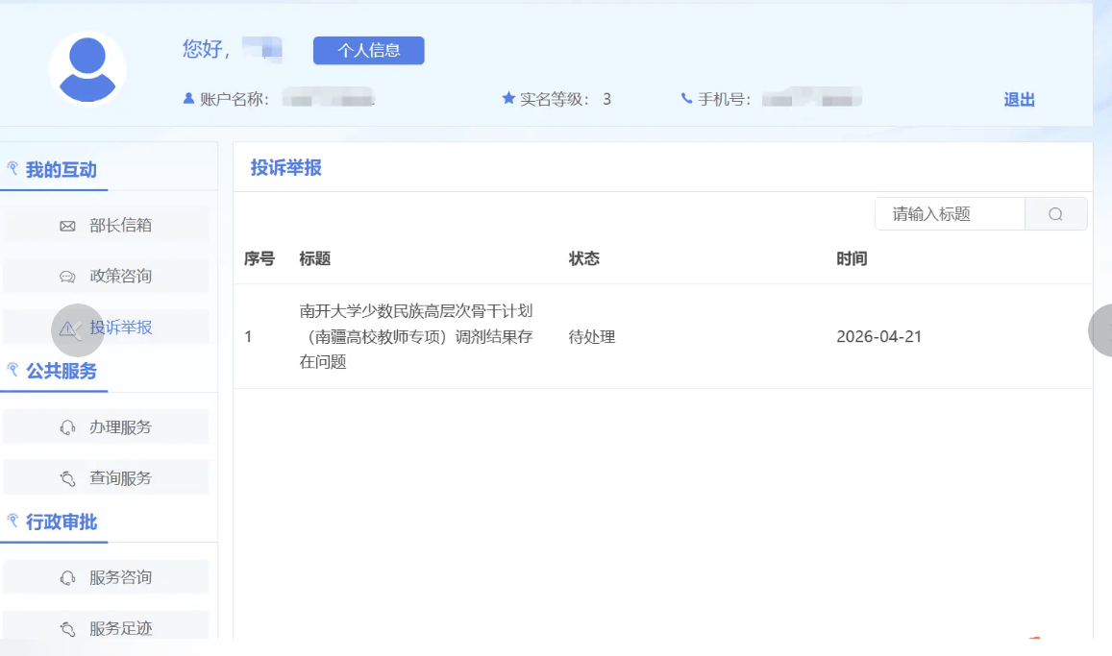Open the 个人信息 button
The height and width of the screenshot is (656, 1112).
tap(368, 51)
